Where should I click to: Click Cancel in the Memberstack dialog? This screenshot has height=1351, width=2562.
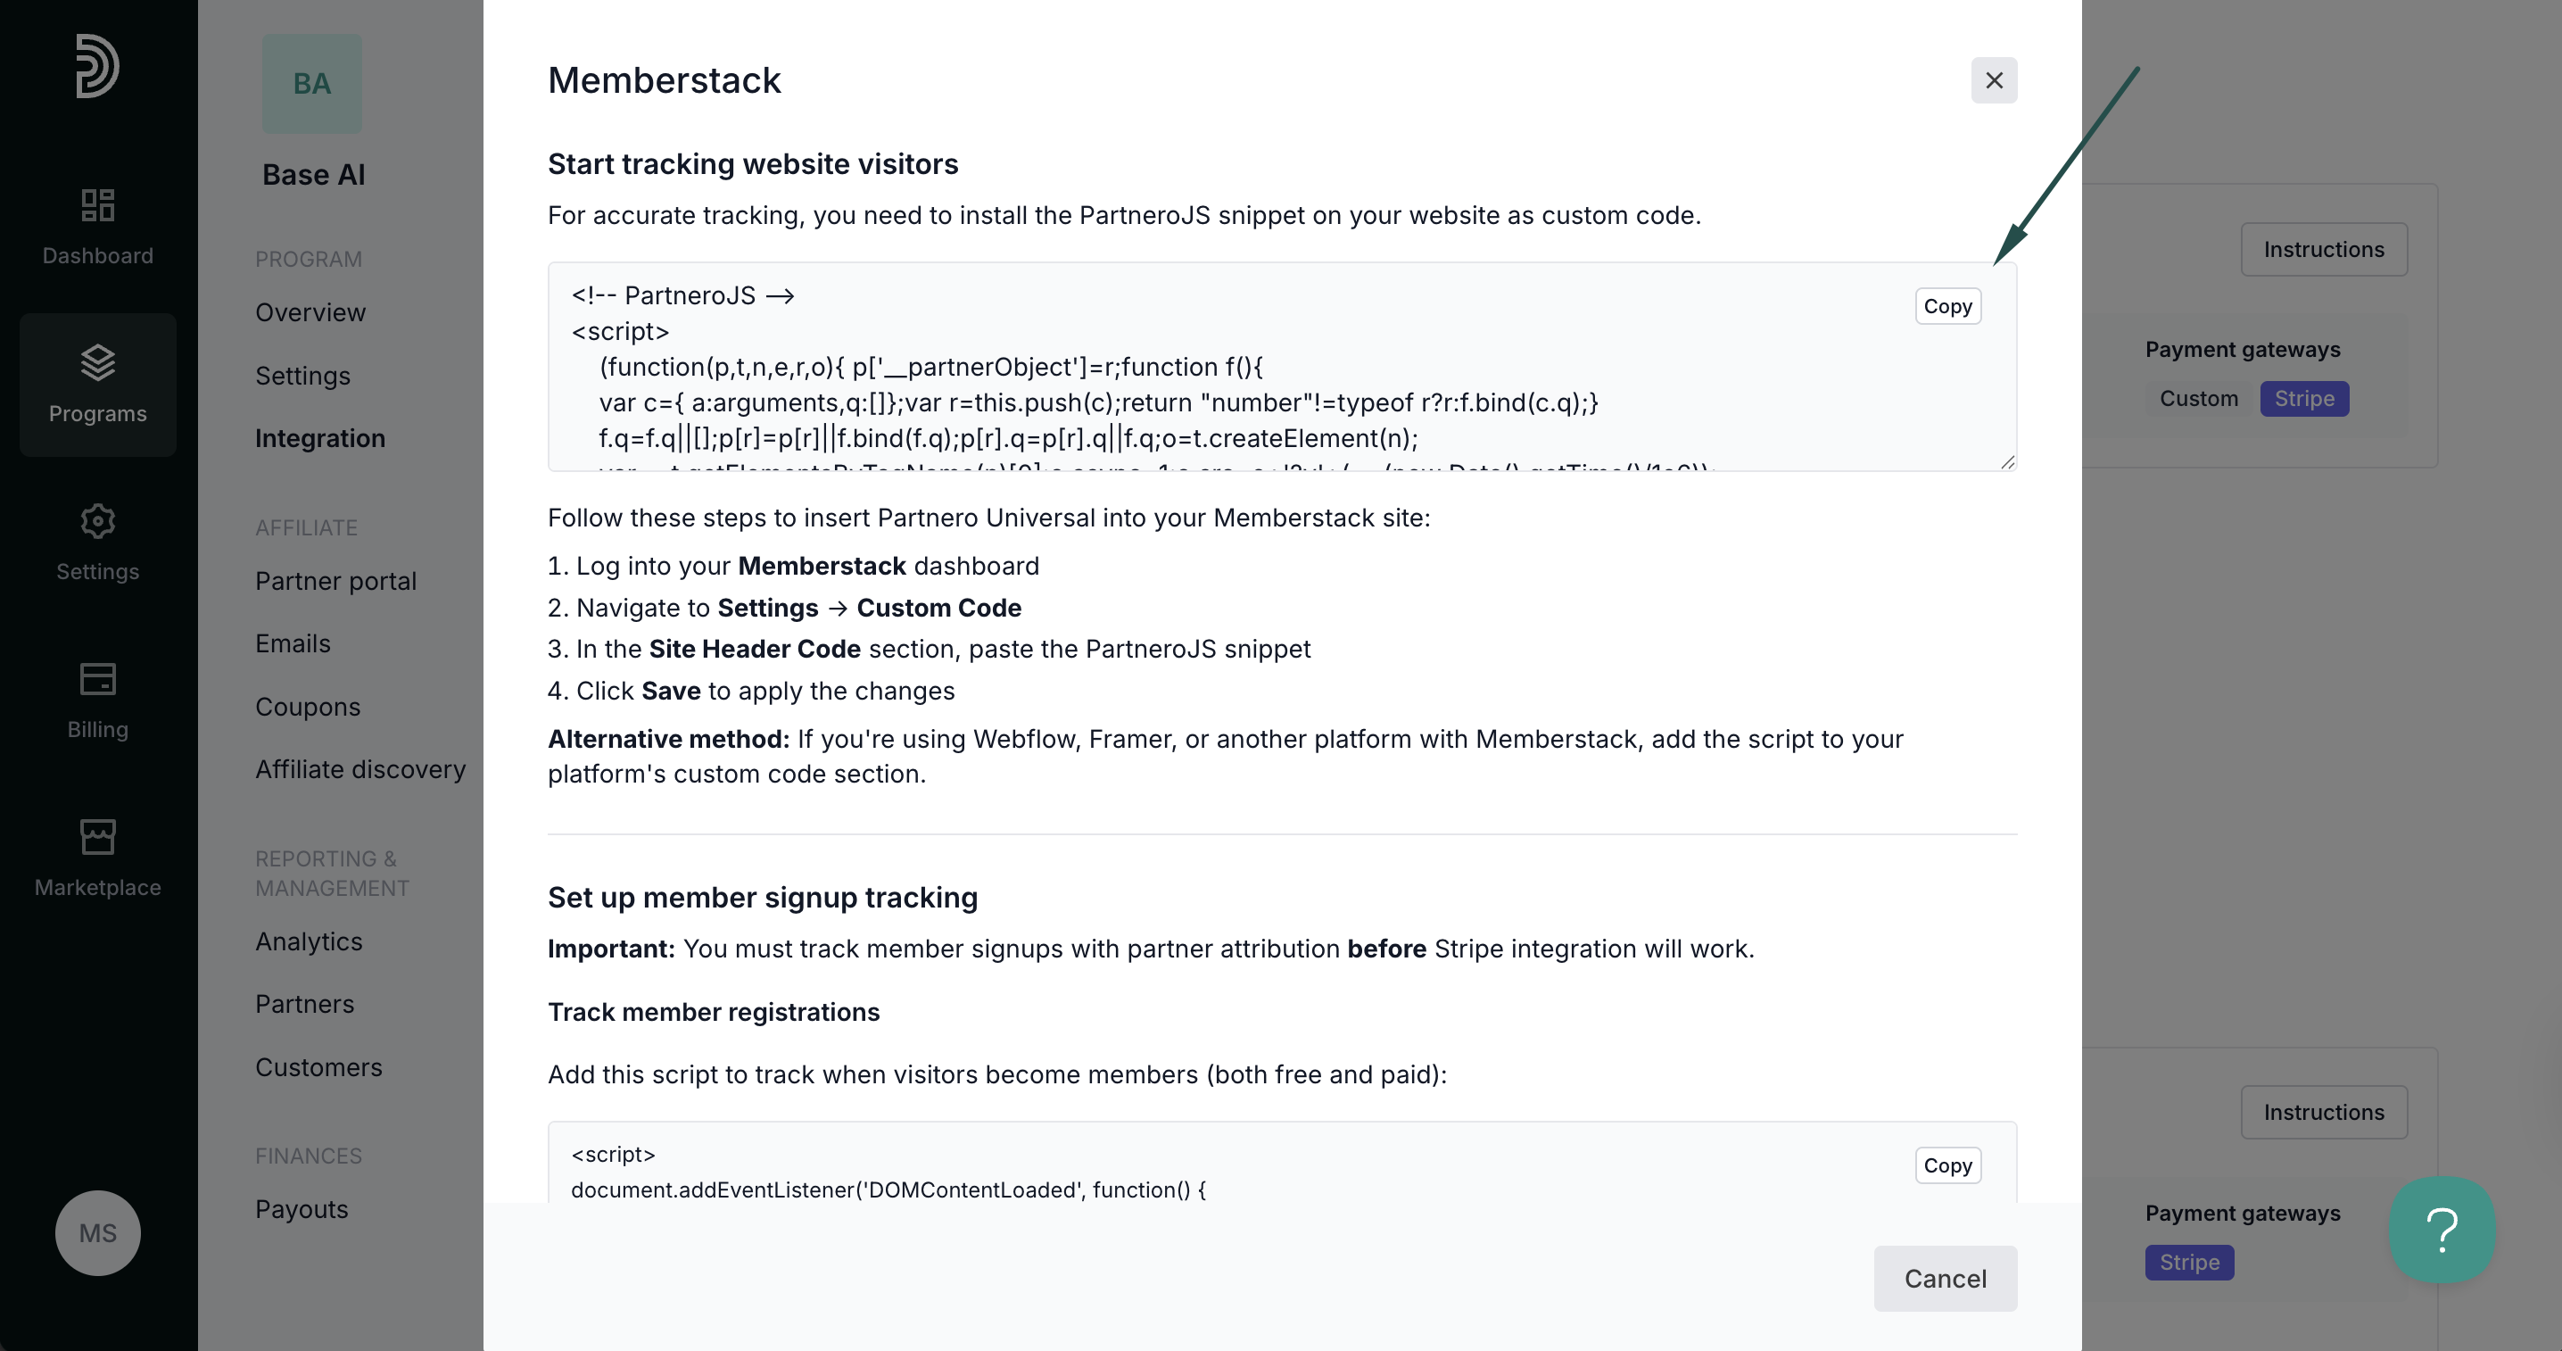tap(1945, 1279)
